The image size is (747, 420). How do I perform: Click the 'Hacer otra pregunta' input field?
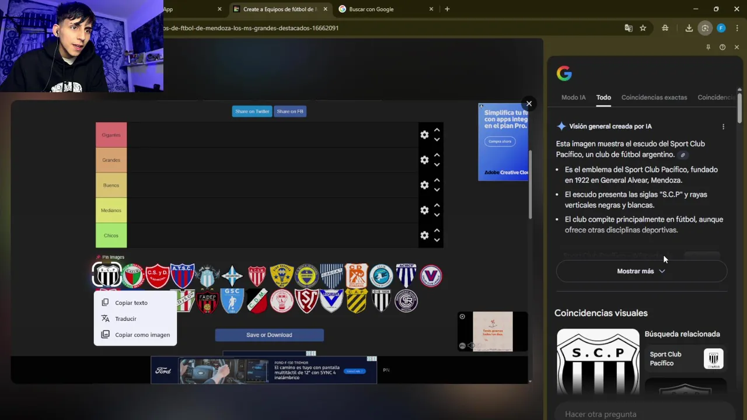click(641, 414)
